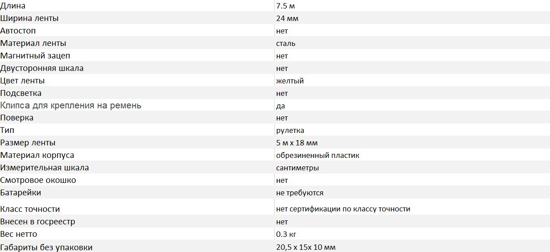Select the 'Подсветка' row label
This screenshot has height=252, width=550.
[21, 93]
